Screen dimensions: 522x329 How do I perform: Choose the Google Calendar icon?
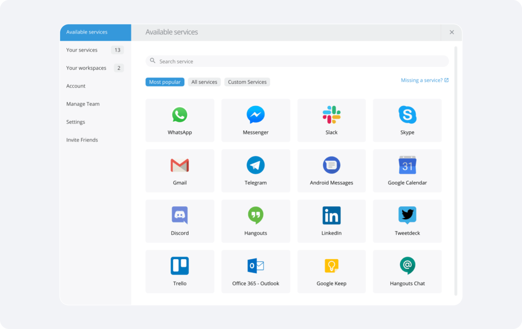click(407, 165)
